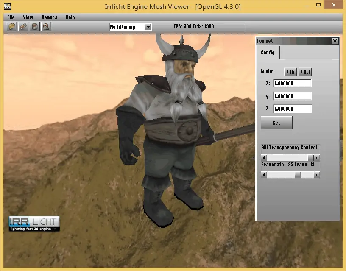Open the Help menu
The image size is (346, 271).
[x=70, y=17]
